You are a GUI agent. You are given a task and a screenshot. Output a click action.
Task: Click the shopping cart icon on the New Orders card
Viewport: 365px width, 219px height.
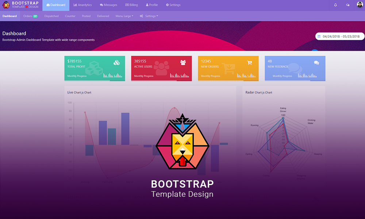click(x=250, y=63)
